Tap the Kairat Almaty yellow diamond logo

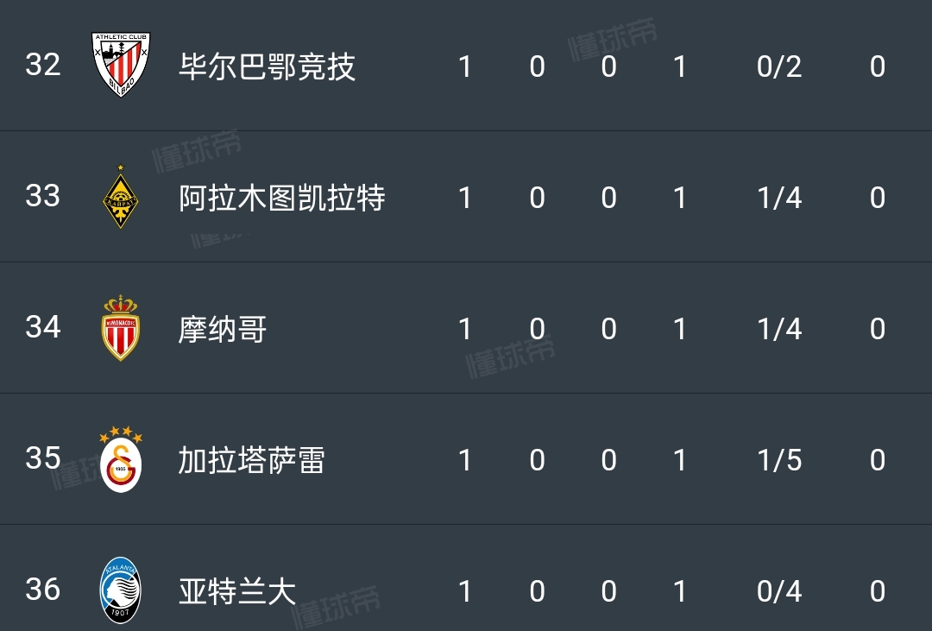(x=121, y=197)
